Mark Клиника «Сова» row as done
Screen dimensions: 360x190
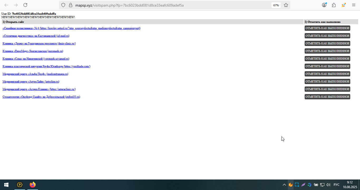(327, 59)
